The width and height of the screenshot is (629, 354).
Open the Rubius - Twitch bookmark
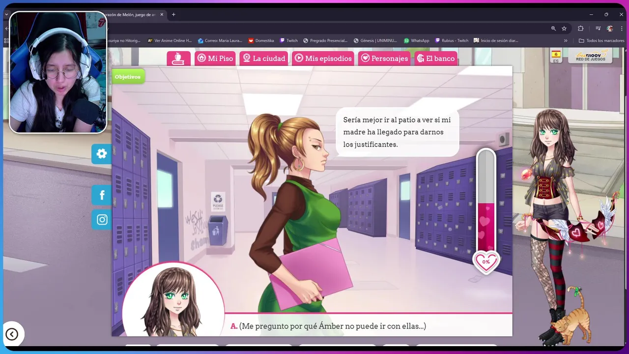click(x=452, y=41)
